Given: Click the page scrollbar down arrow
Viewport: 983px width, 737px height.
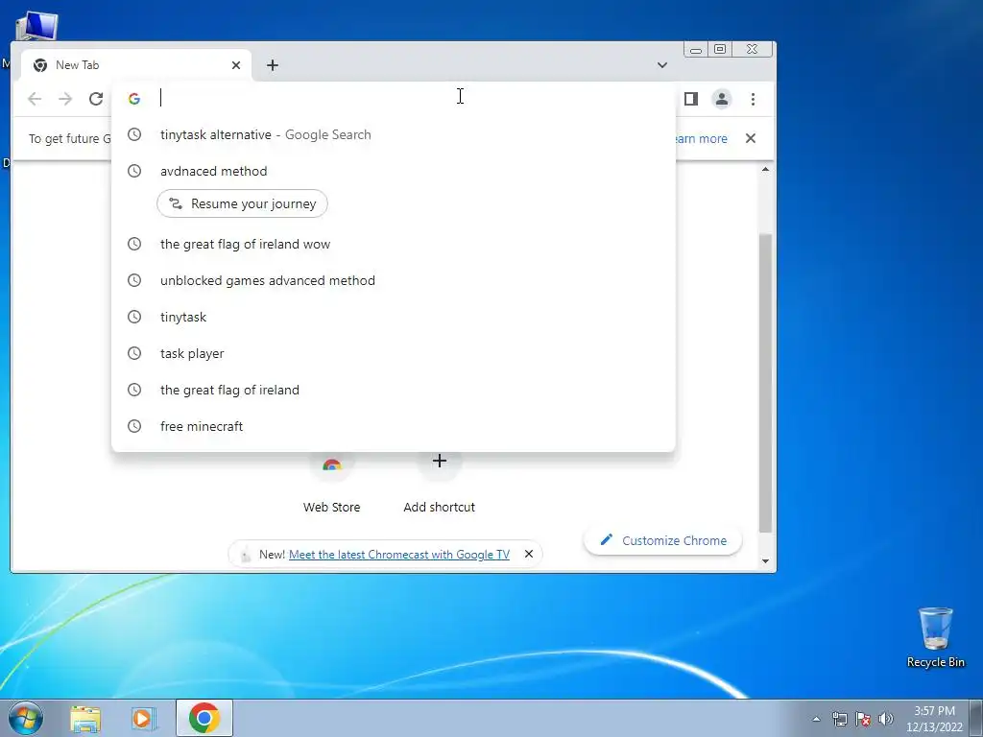Looking at the screenshot, I should click(x=765, y=560).
